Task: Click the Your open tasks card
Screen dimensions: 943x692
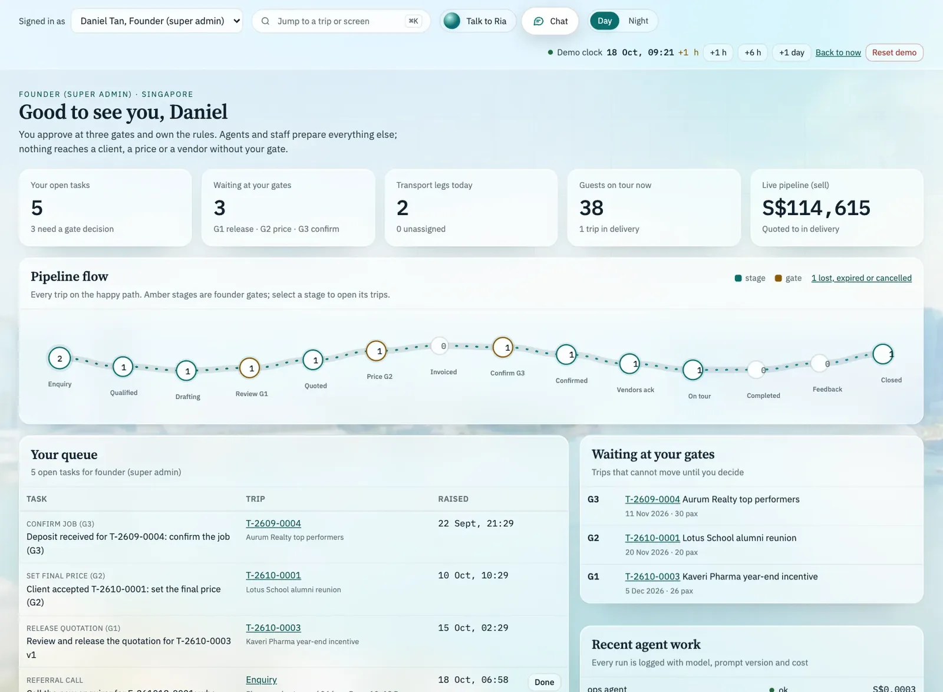Action: 105,207
